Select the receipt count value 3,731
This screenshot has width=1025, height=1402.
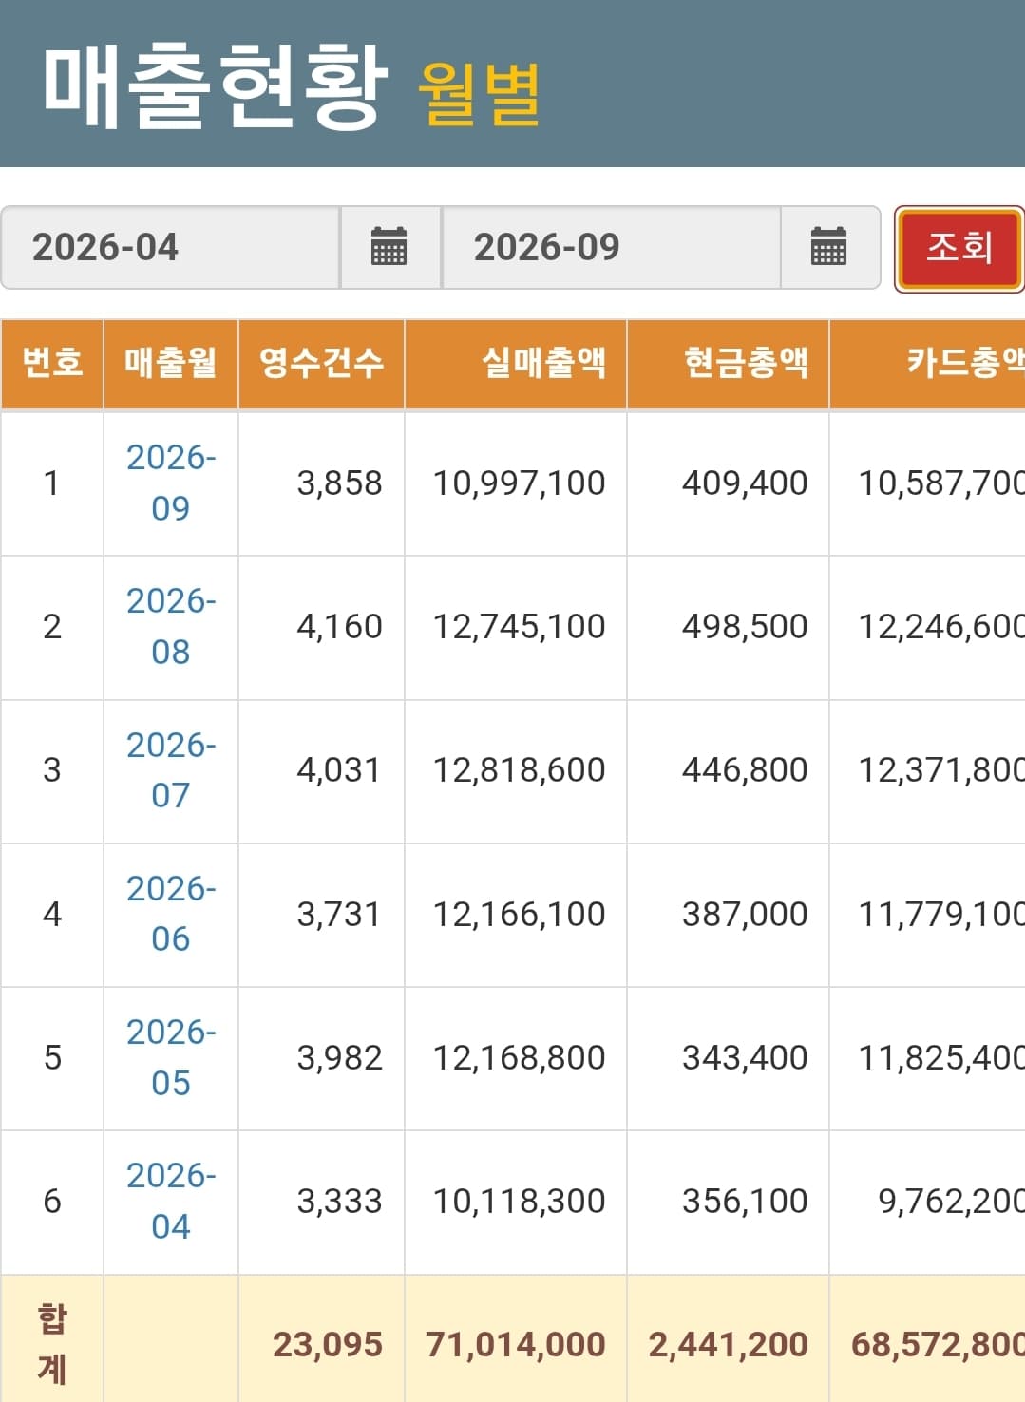pos(339,915)
